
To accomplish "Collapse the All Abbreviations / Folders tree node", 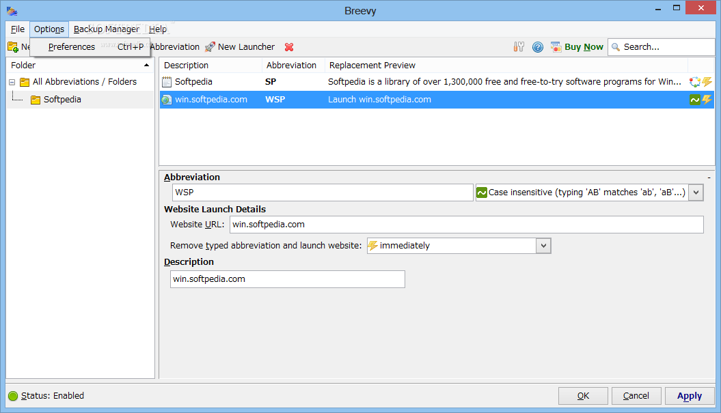I will pyautogui.click(x=12, y=82).
